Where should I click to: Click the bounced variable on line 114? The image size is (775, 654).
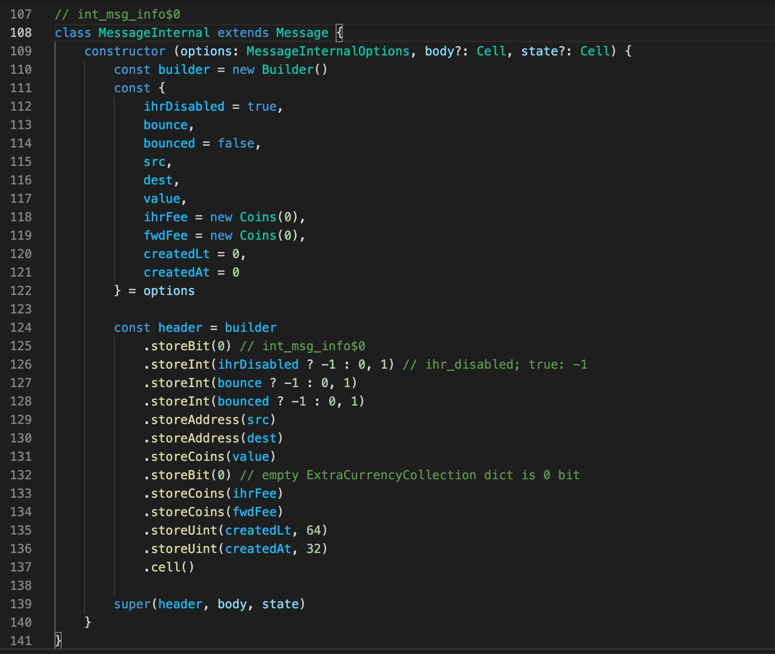point(169,143)
